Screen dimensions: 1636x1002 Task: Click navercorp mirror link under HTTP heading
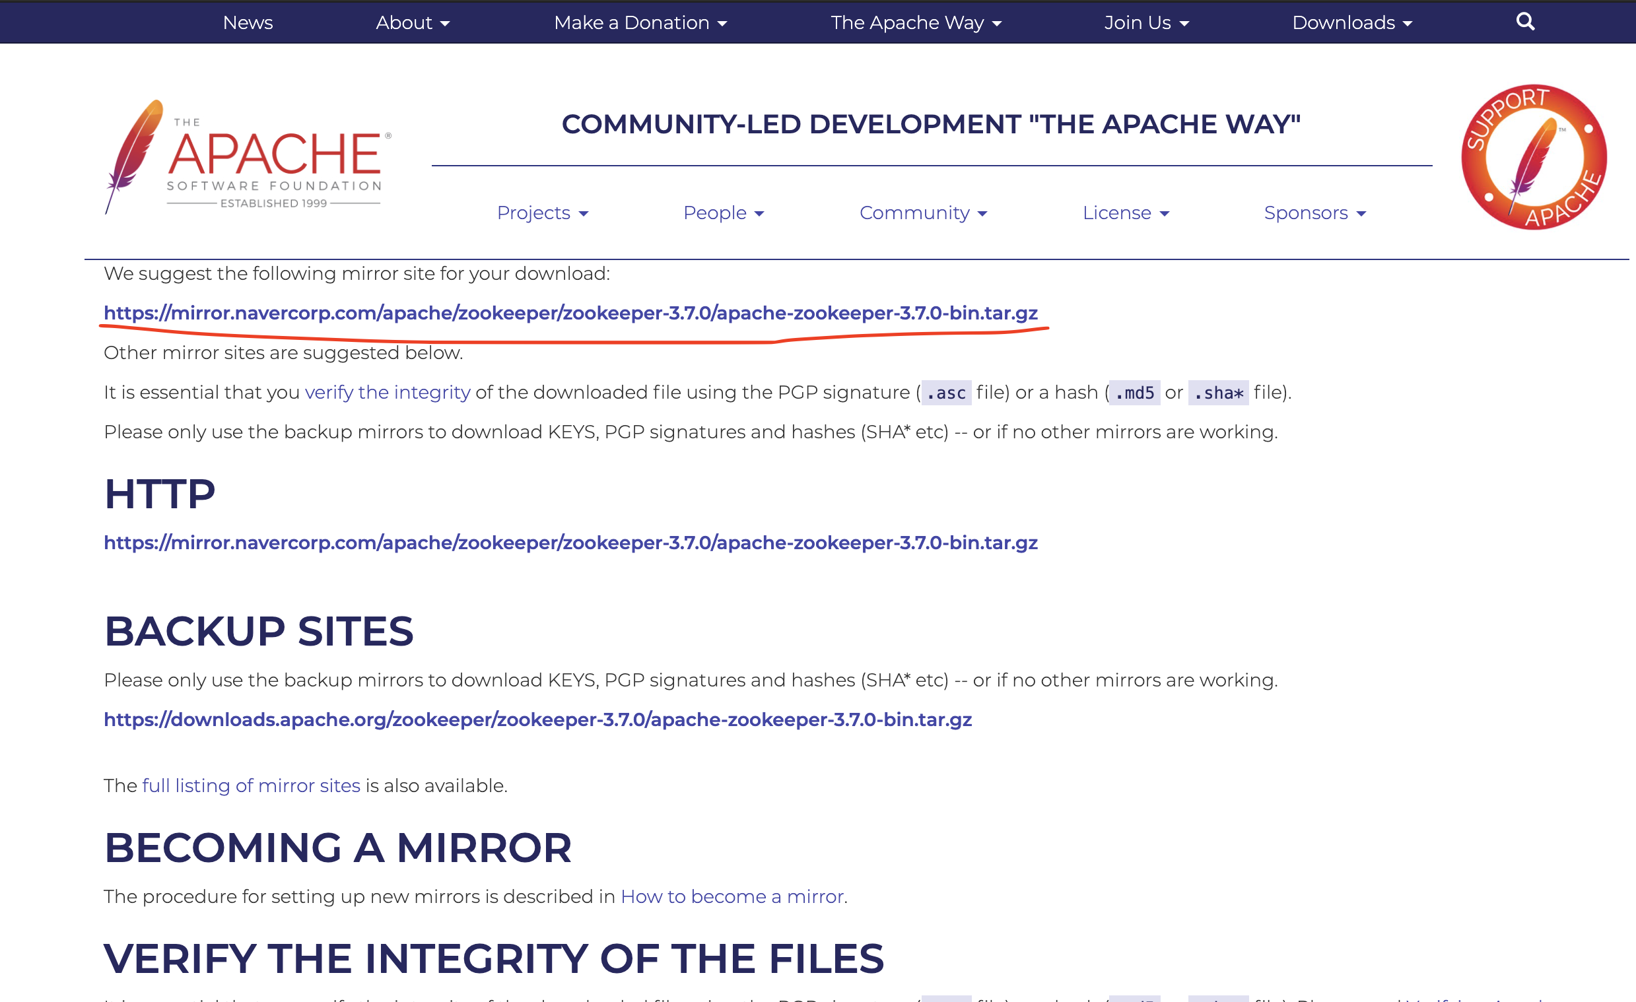pos(570,543)
